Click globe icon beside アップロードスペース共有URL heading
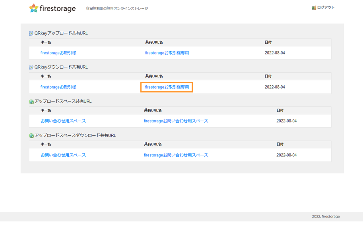Screen dimensions: 363x227 click(31, 102)
